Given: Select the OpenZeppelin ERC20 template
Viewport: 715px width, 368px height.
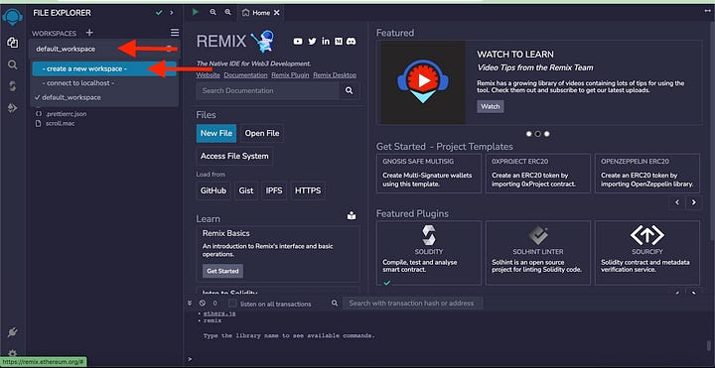Looking at the screenshot, I should tap(647, 174).
